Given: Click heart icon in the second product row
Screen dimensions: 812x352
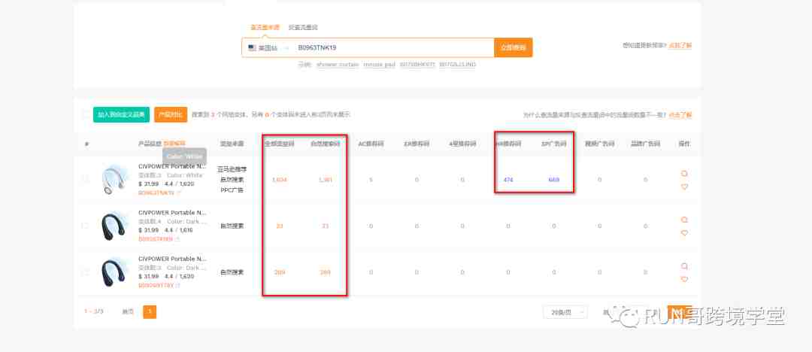Looking at the screenshot, I should 684,233.
